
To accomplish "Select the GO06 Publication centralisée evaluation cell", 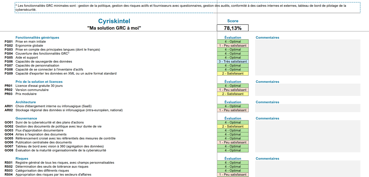I will (x=232, y=142).
